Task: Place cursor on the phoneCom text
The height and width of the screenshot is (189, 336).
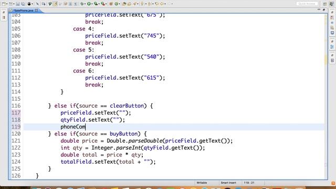Action: [73, 127]
